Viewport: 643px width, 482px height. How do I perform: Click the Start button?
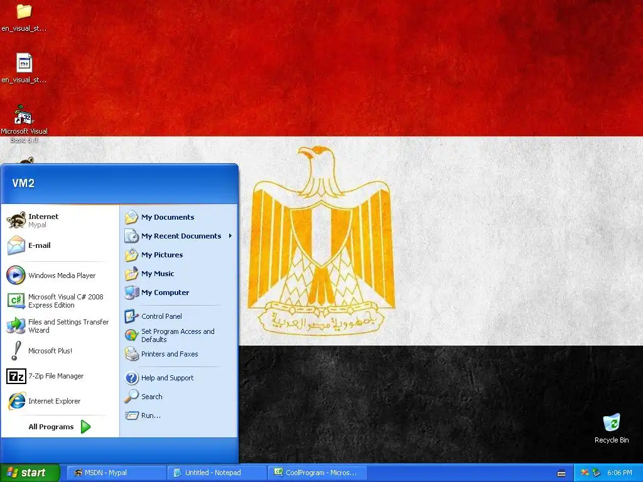(x=30, y=473)
